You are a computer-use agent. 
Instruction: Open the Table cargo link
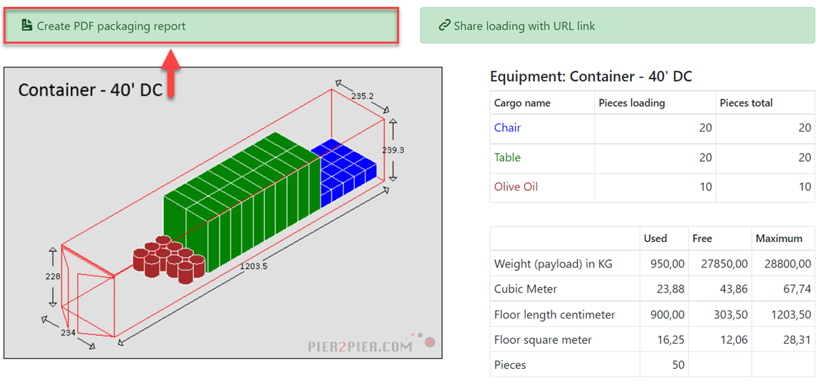pyautogui.click(x=508, y=158)
